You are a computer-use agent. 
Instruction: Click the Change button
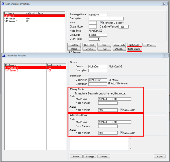[90, 157]
